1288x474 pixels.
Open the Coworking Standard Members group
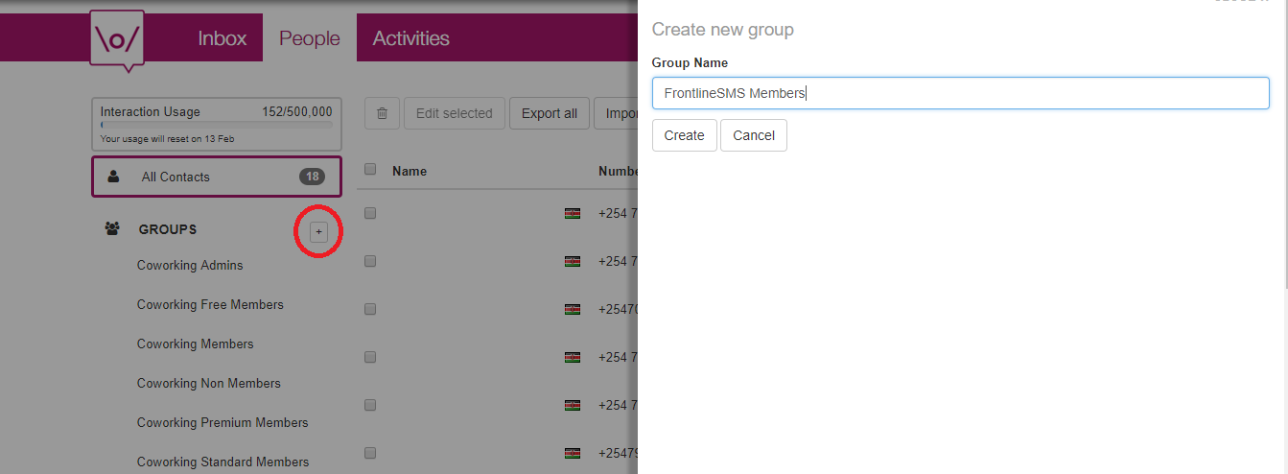coord(222,462)
